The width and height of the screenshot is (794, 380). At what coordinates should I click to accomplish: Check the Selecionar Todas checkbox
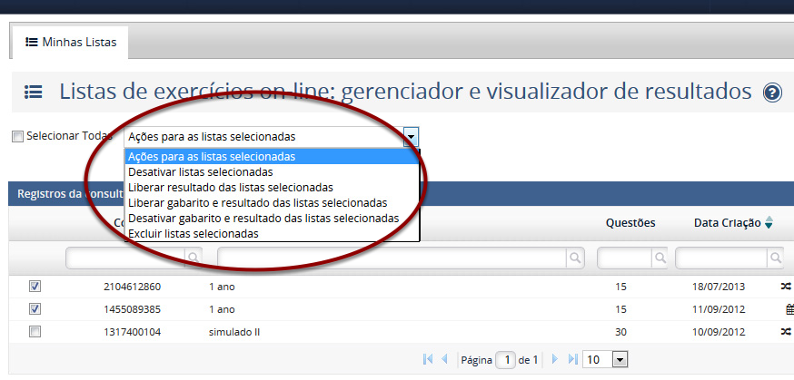17,137
